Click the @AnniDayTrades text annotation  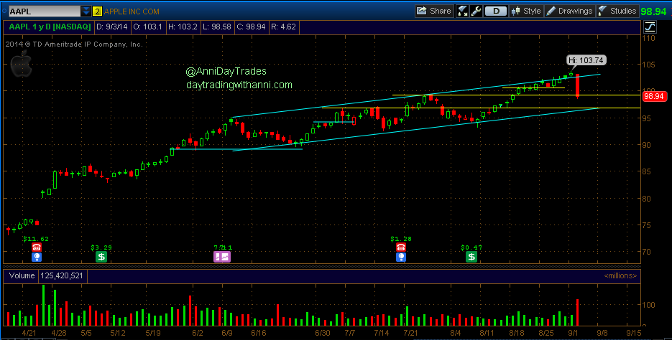[x=226, y=72]
